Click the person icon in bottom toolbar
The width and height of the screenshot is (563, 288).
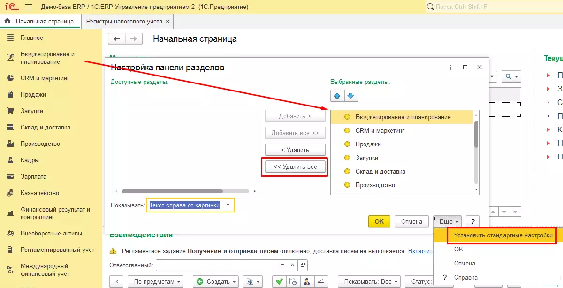tap(307, 281)
